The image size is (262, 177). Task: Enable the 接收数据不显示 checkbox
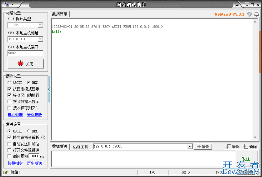coord(10,102)
